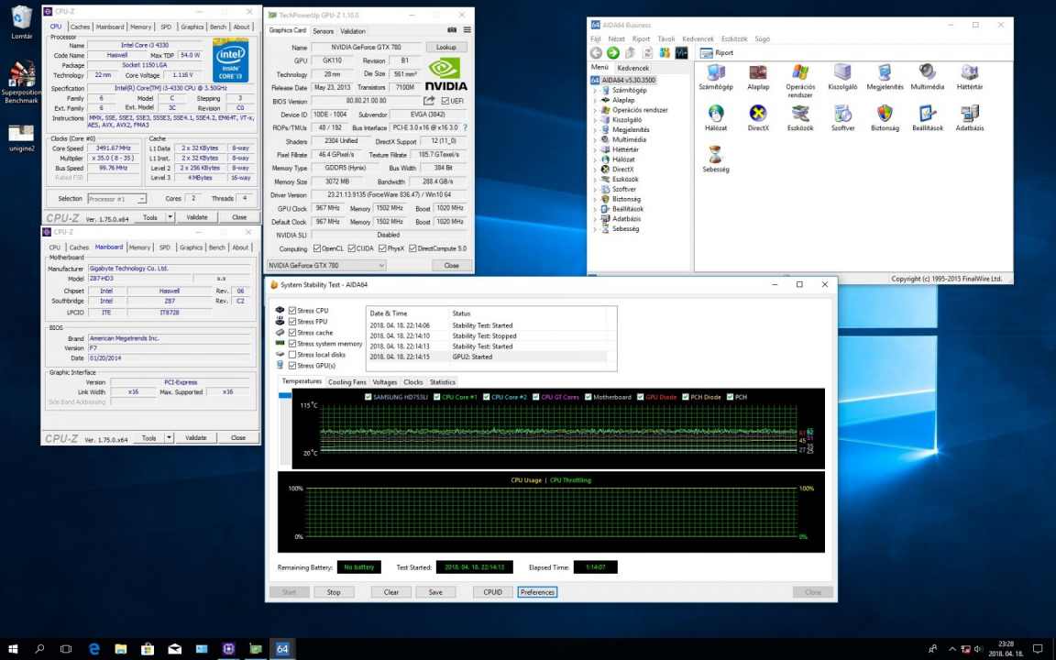Click the green forward arrow in AIDA64 toolbar
The width and height of the screenshot is (1056, 660).
[x=613, y=52]
